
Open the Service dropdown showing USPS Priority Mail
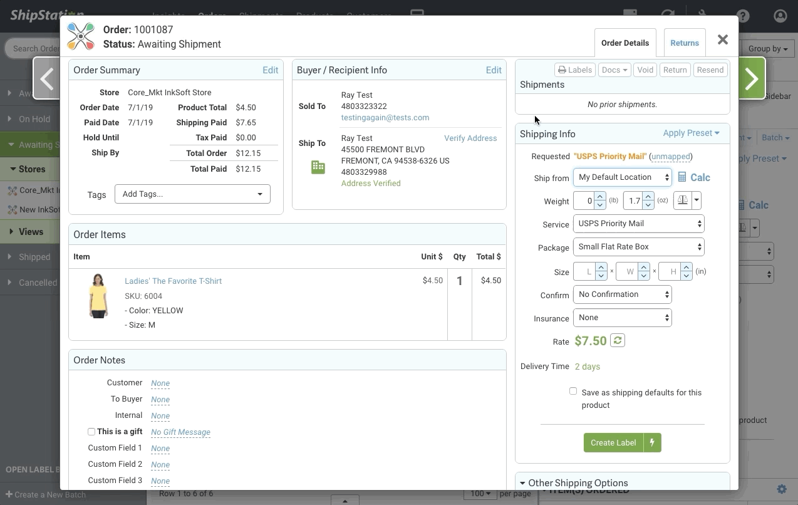pyautogui.click(x=638, y=223)
